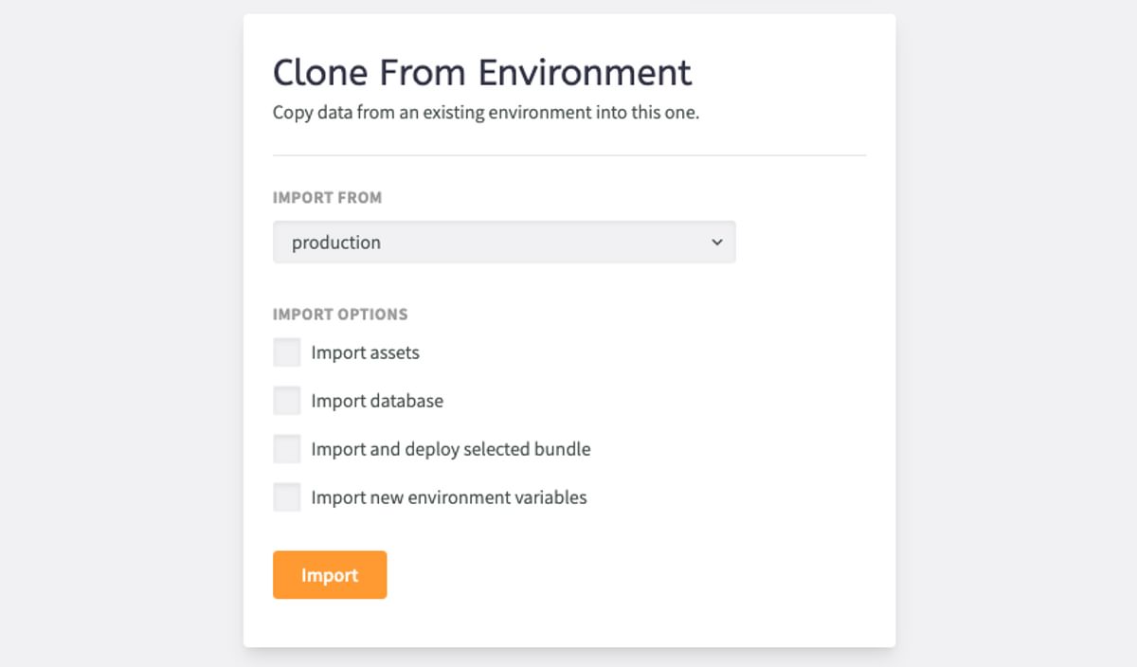Click "Import and deploy selected bundle" label
1137x667 pixels.
(x=451, y=449)
